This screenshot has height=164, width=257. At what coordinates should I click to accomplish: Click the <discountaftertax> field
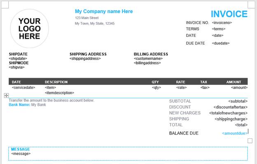click(x=231, y=107)
